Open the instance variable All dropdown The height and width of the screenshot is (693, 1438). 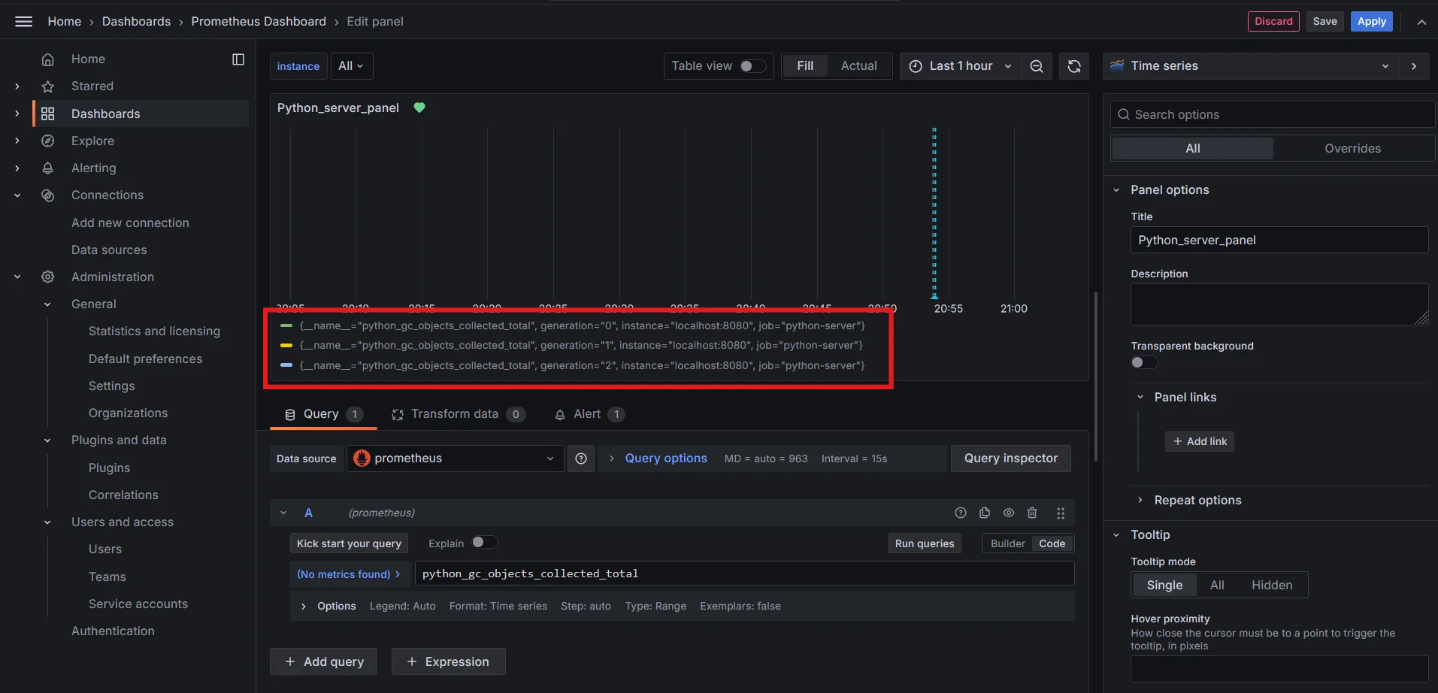(x=351, y=66)
